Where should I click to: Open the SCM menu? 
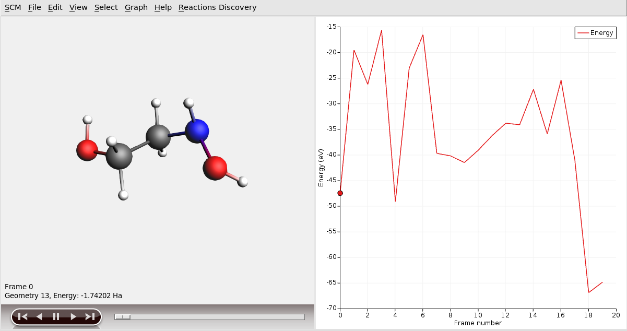(13, 7)
